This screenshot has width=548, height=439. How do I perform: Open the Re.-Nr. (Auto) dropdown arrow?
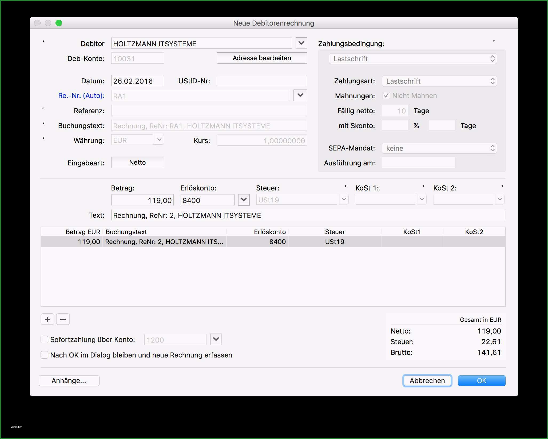tap(300, 95)
